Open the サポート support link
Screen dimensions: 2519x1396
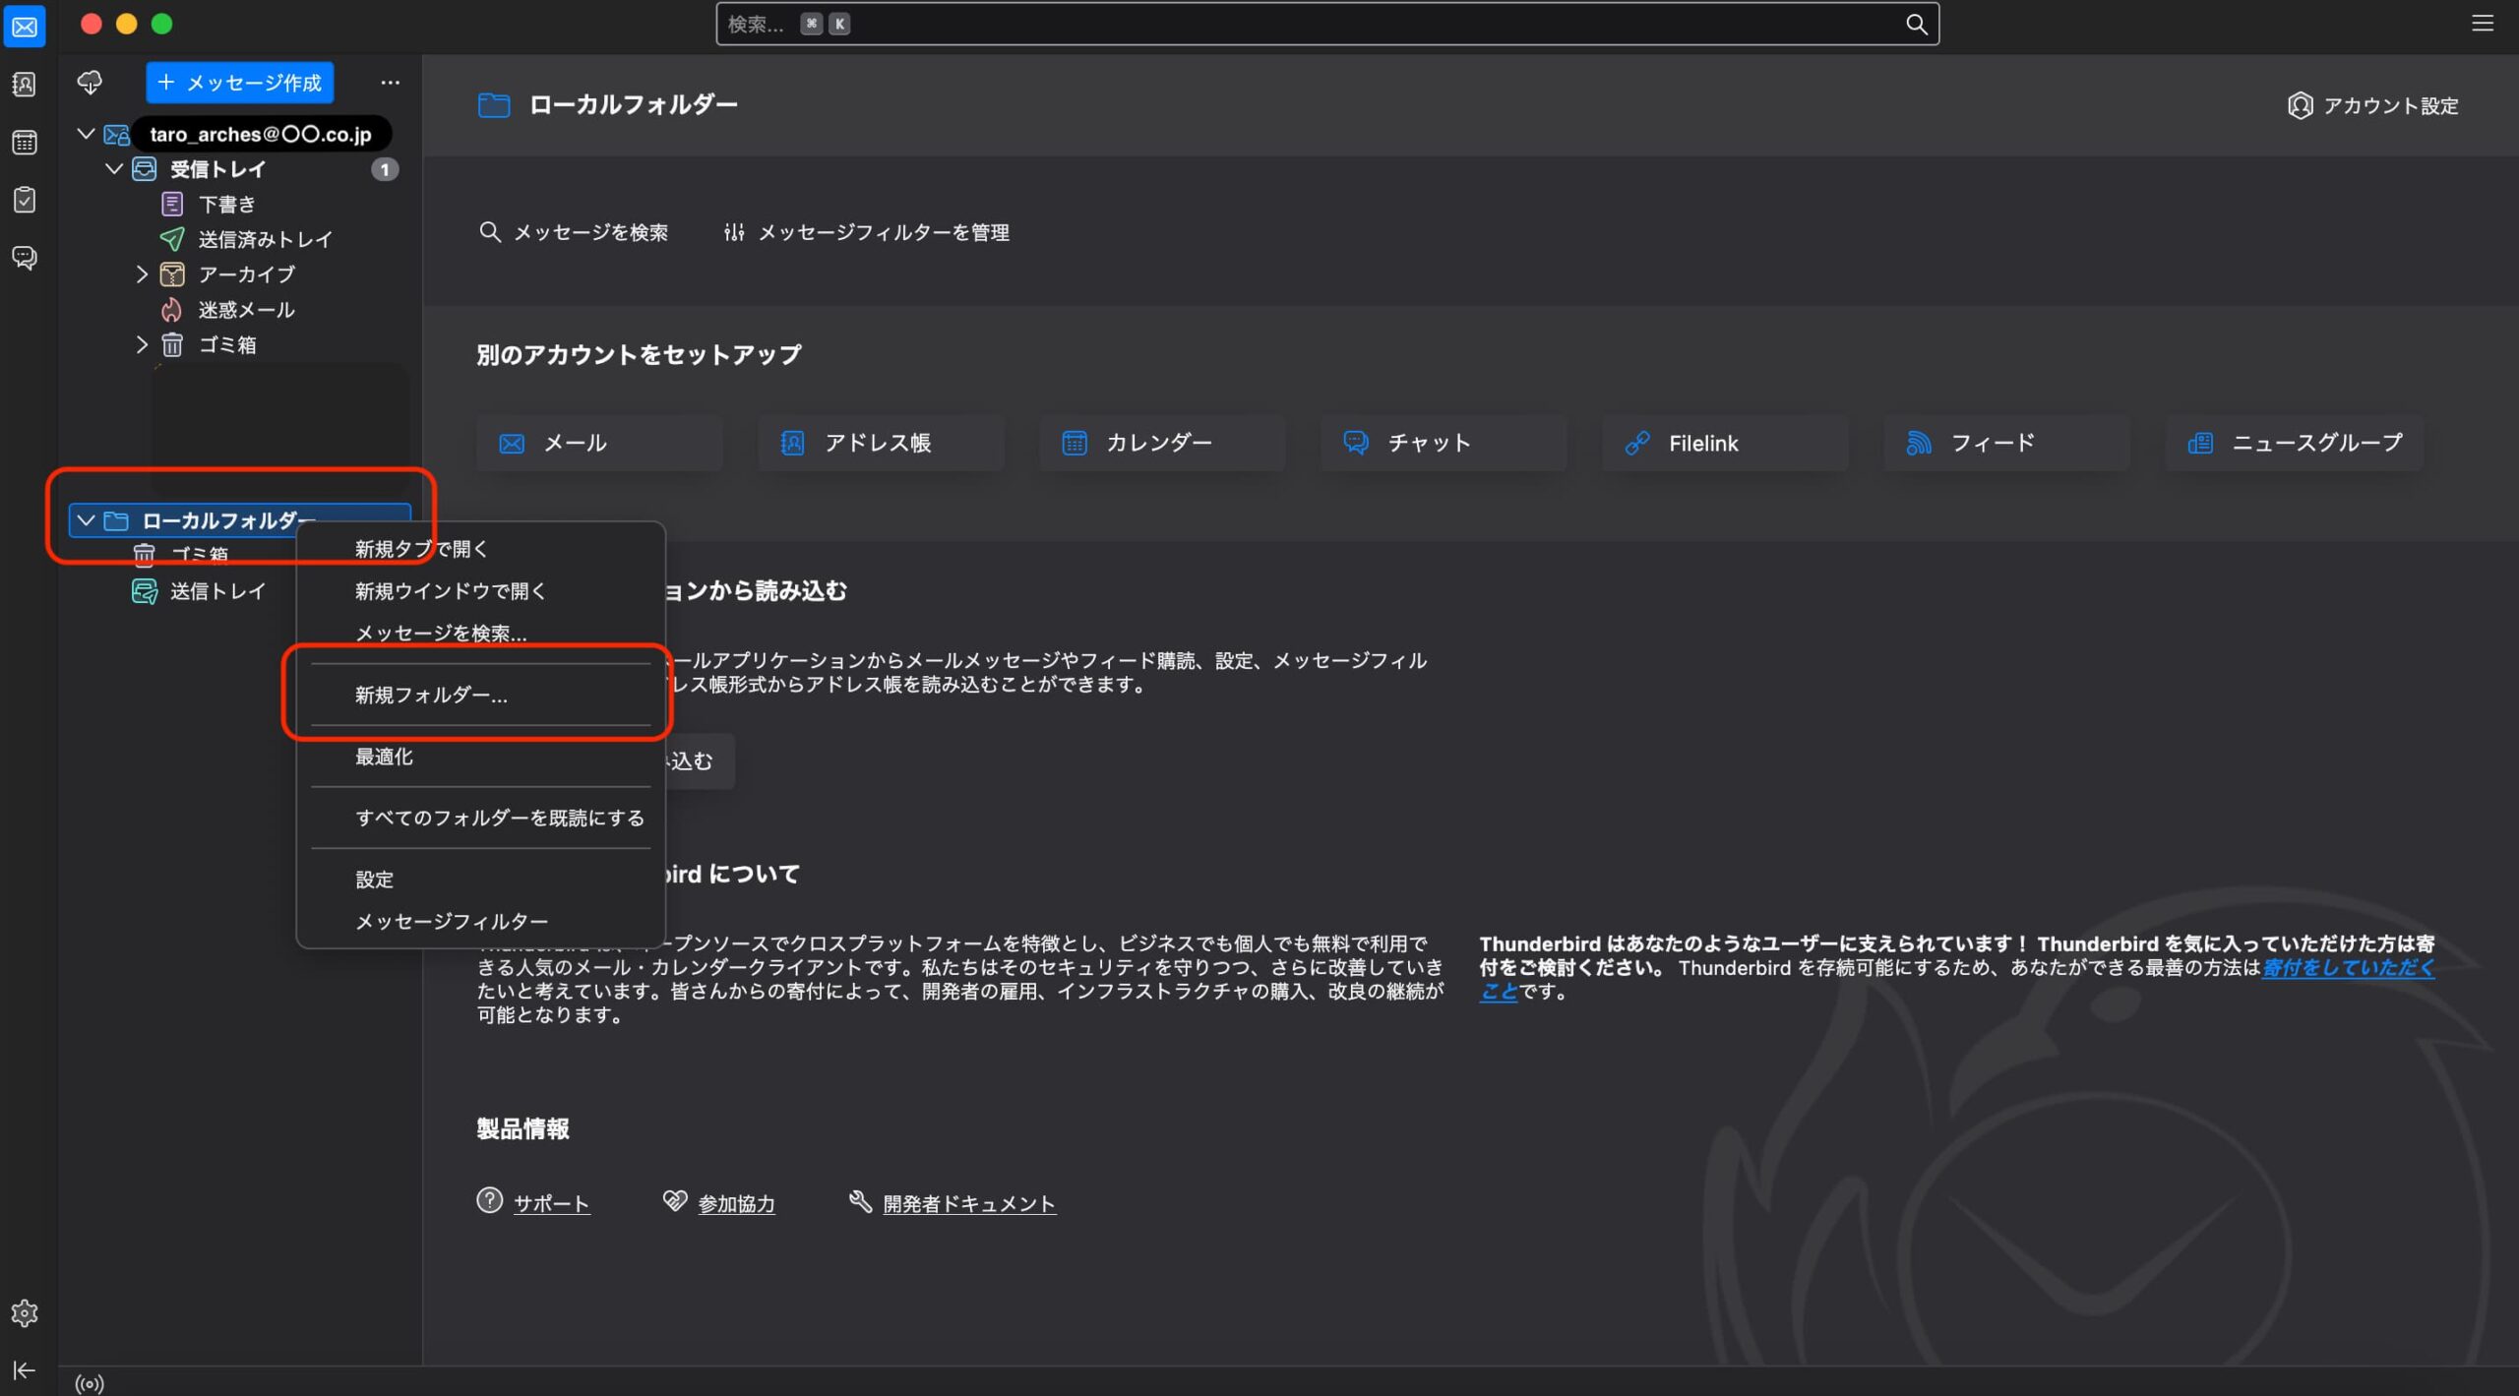coord(551,1202)
